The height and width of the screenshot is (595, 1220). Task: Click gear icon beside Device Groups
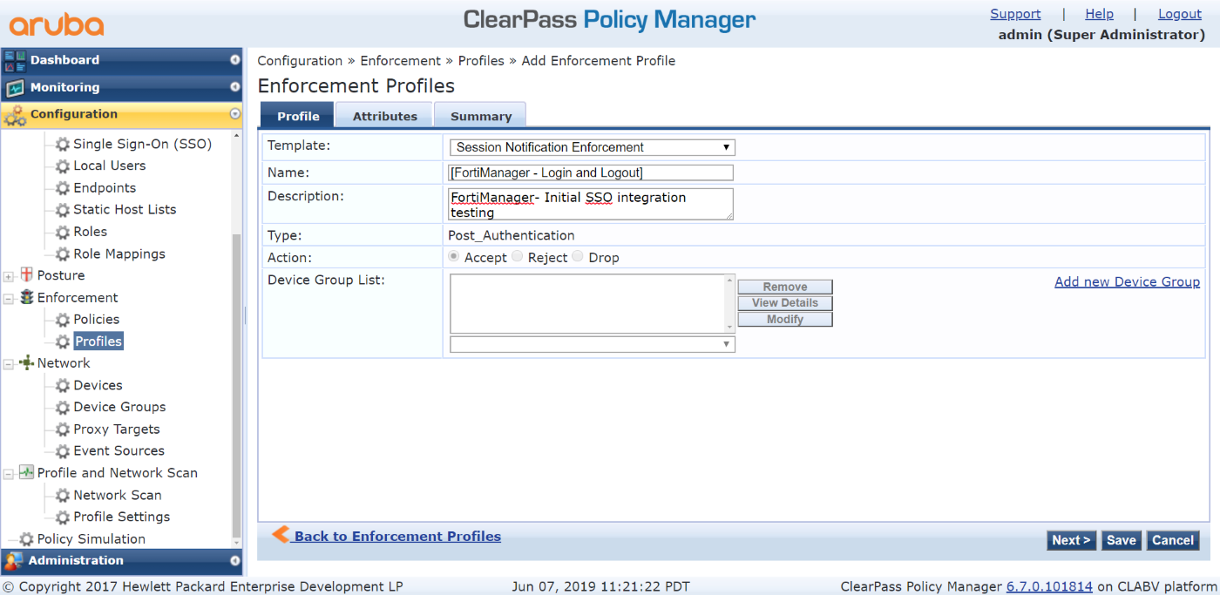(x=63, y=408)
